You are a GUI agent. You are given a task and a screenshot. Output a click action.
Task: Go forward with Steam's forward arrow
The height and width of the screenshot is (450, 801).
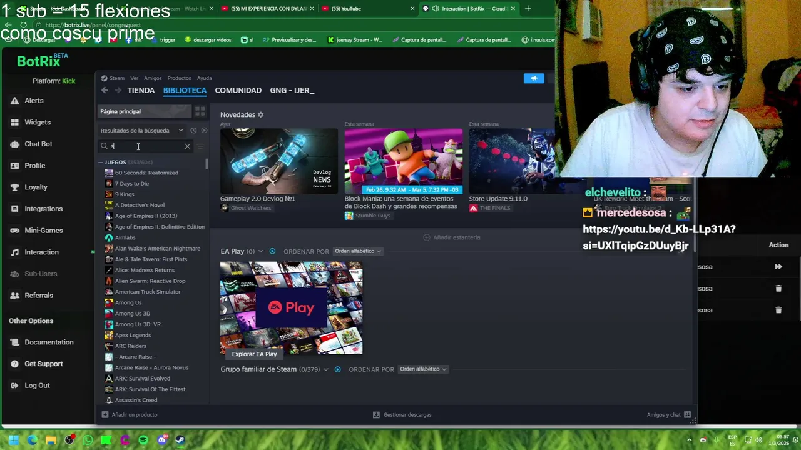click(x=117, y=91)
